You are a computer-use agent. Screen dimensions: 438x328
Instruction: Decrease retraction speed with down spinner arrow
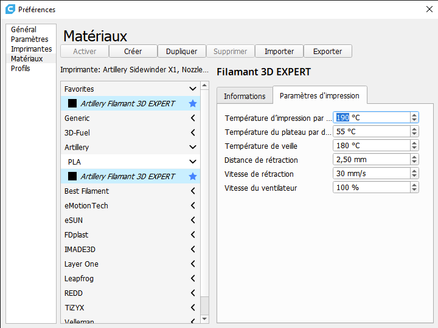(x=414, y=176)
